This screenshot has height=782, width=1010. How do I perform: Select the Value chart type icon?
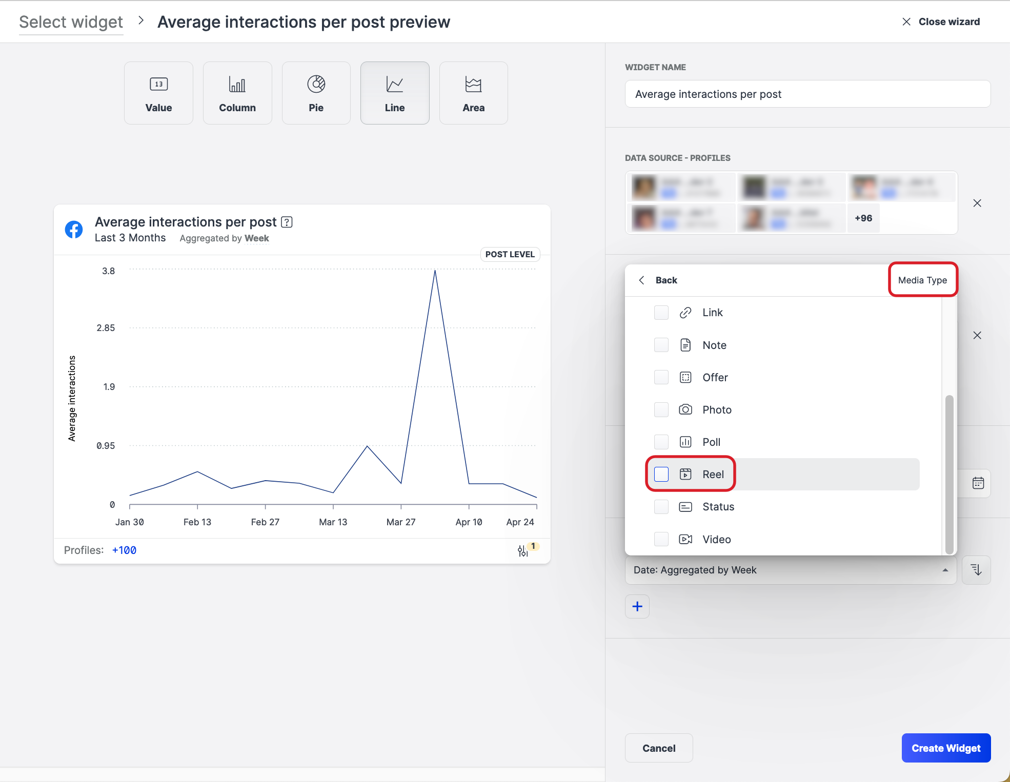click(x=158, y=93)
